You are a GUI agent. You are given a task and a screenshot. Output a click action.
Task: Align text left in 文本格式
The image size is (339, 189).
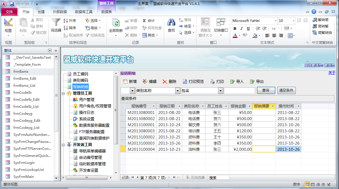(267, 35)
